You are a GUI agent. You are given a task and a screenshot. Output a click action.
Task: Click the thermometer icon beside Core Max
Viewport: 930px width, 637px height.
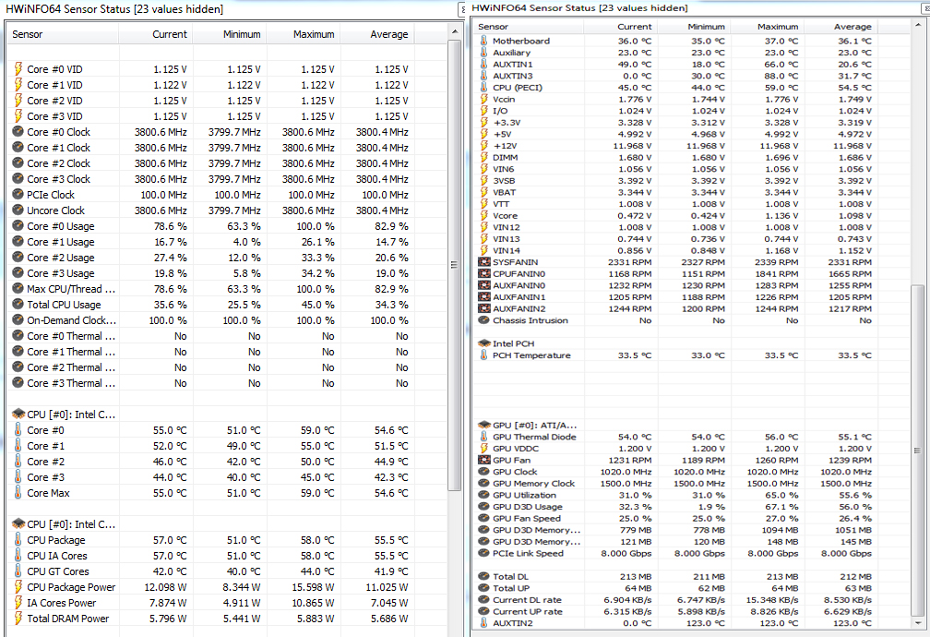point(18,493)
